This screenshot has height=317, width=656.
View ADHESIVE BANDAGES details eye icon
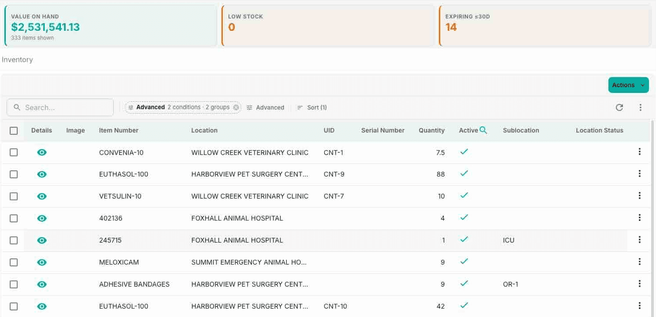[x=42, y=284]
